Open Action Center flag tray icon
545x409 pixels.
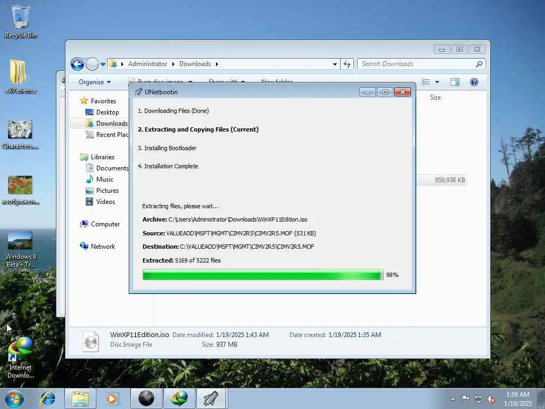click(x=465, y=399)
